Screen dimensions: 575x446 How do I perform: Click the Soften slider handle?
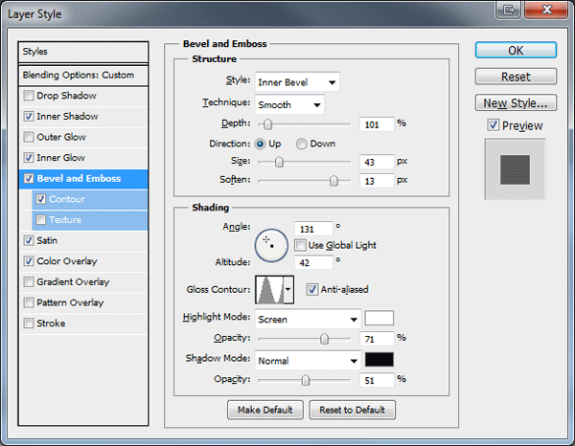(333, 181)
